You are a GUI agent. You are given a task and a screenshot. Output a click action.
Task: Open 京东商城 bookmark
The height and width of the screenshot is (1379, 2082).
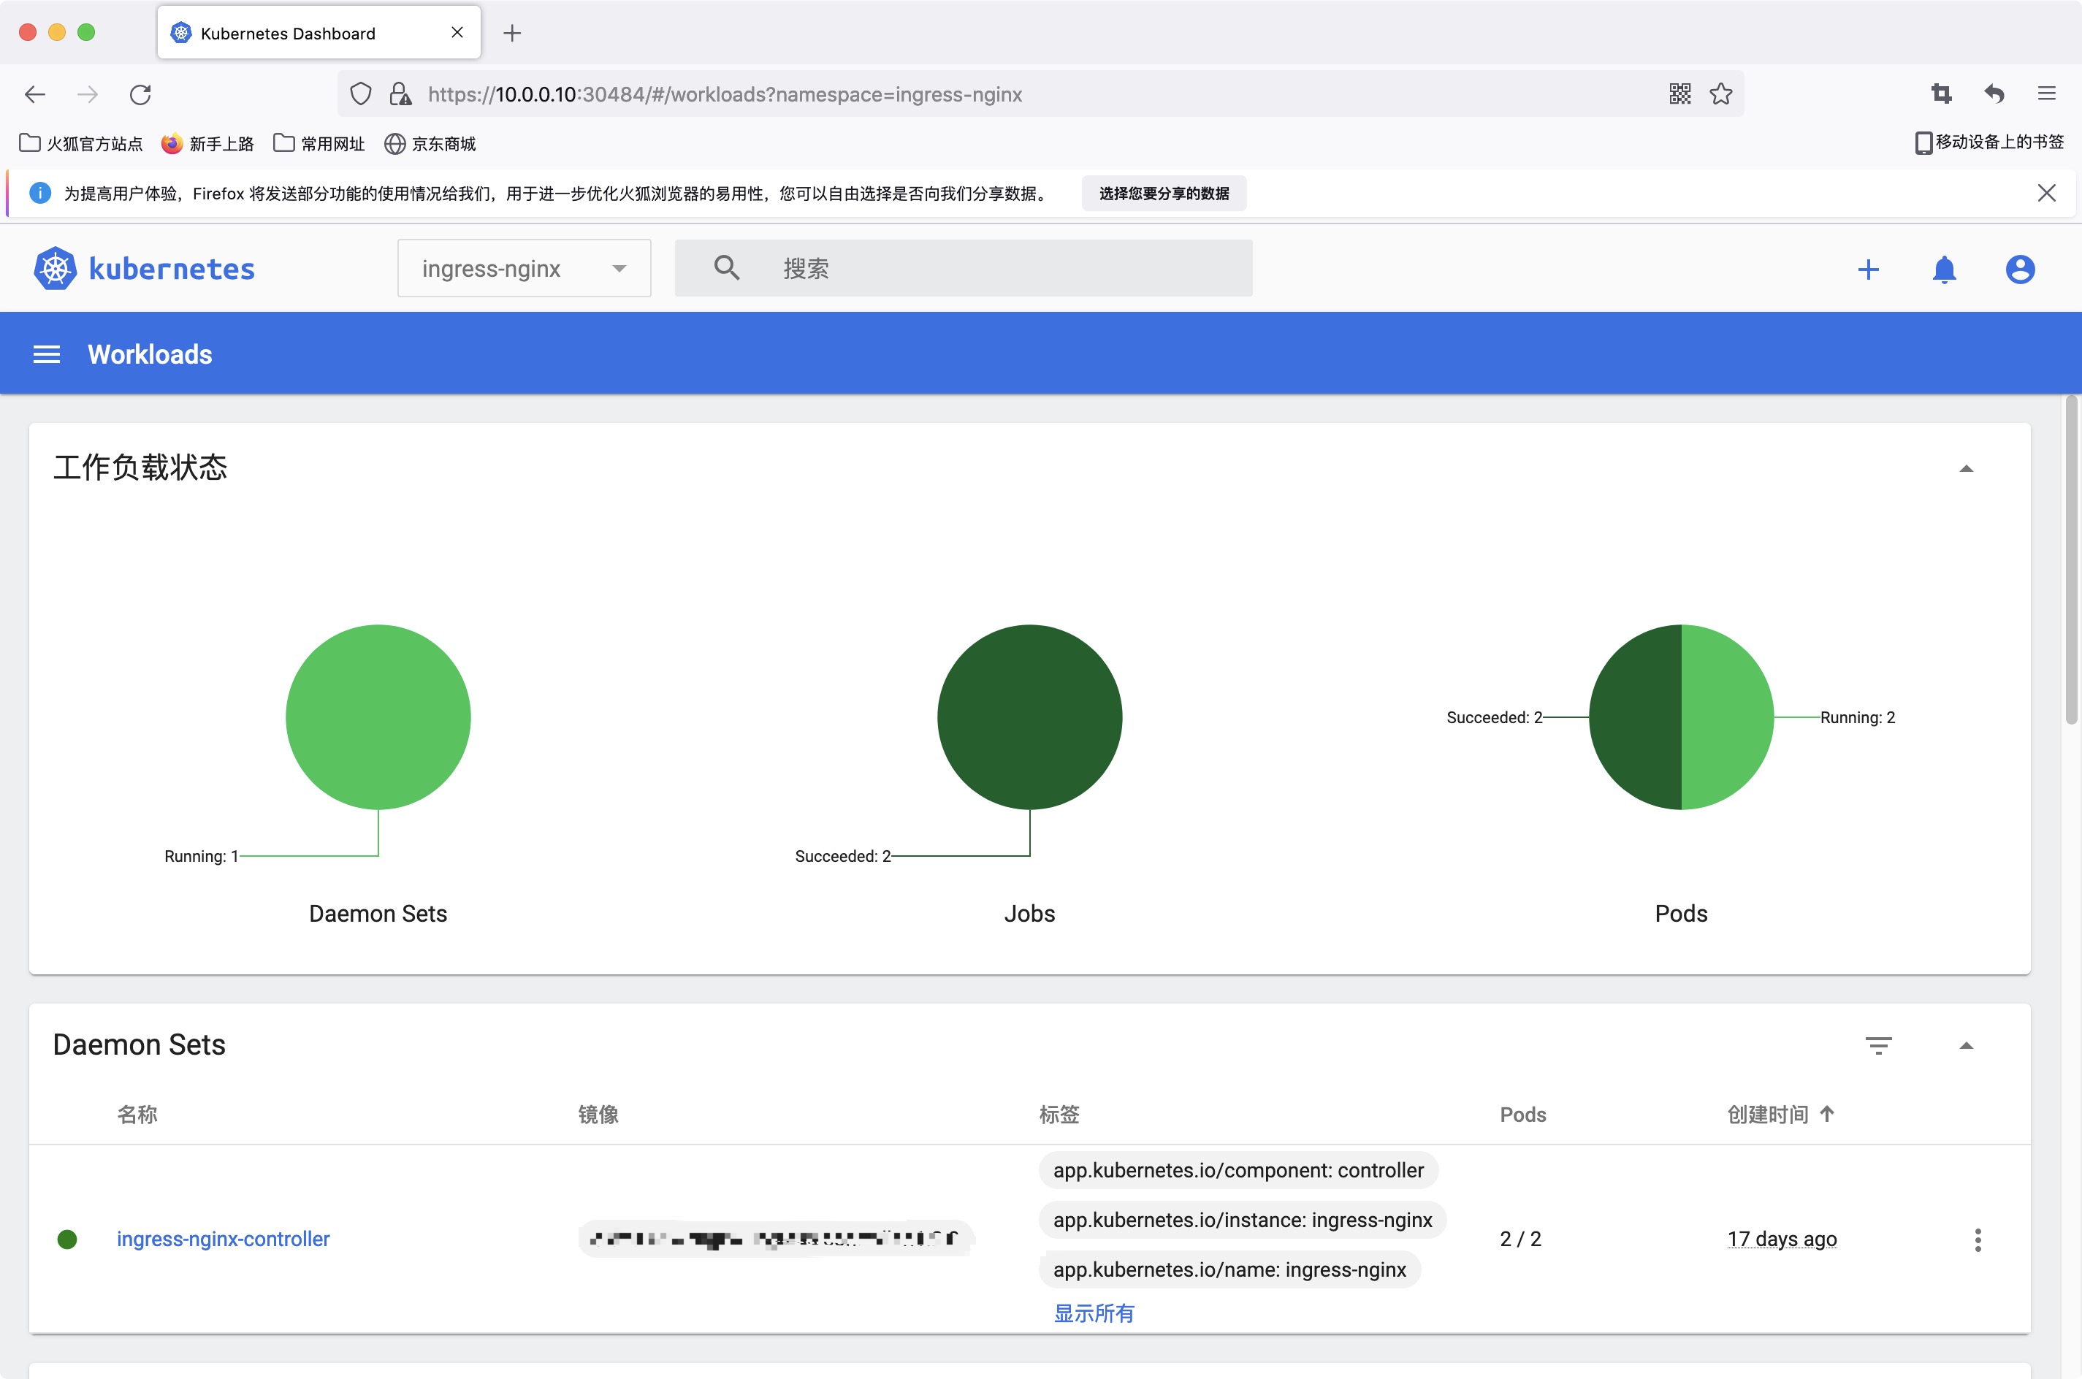click(x=430, y=143)
